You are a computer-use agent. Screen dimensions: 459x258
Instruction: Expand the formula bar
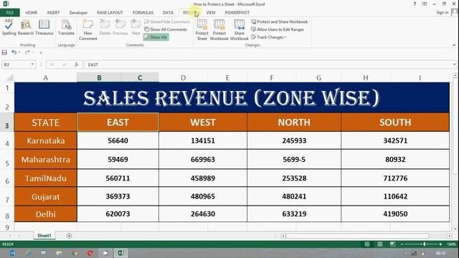[x=454, y=64]
